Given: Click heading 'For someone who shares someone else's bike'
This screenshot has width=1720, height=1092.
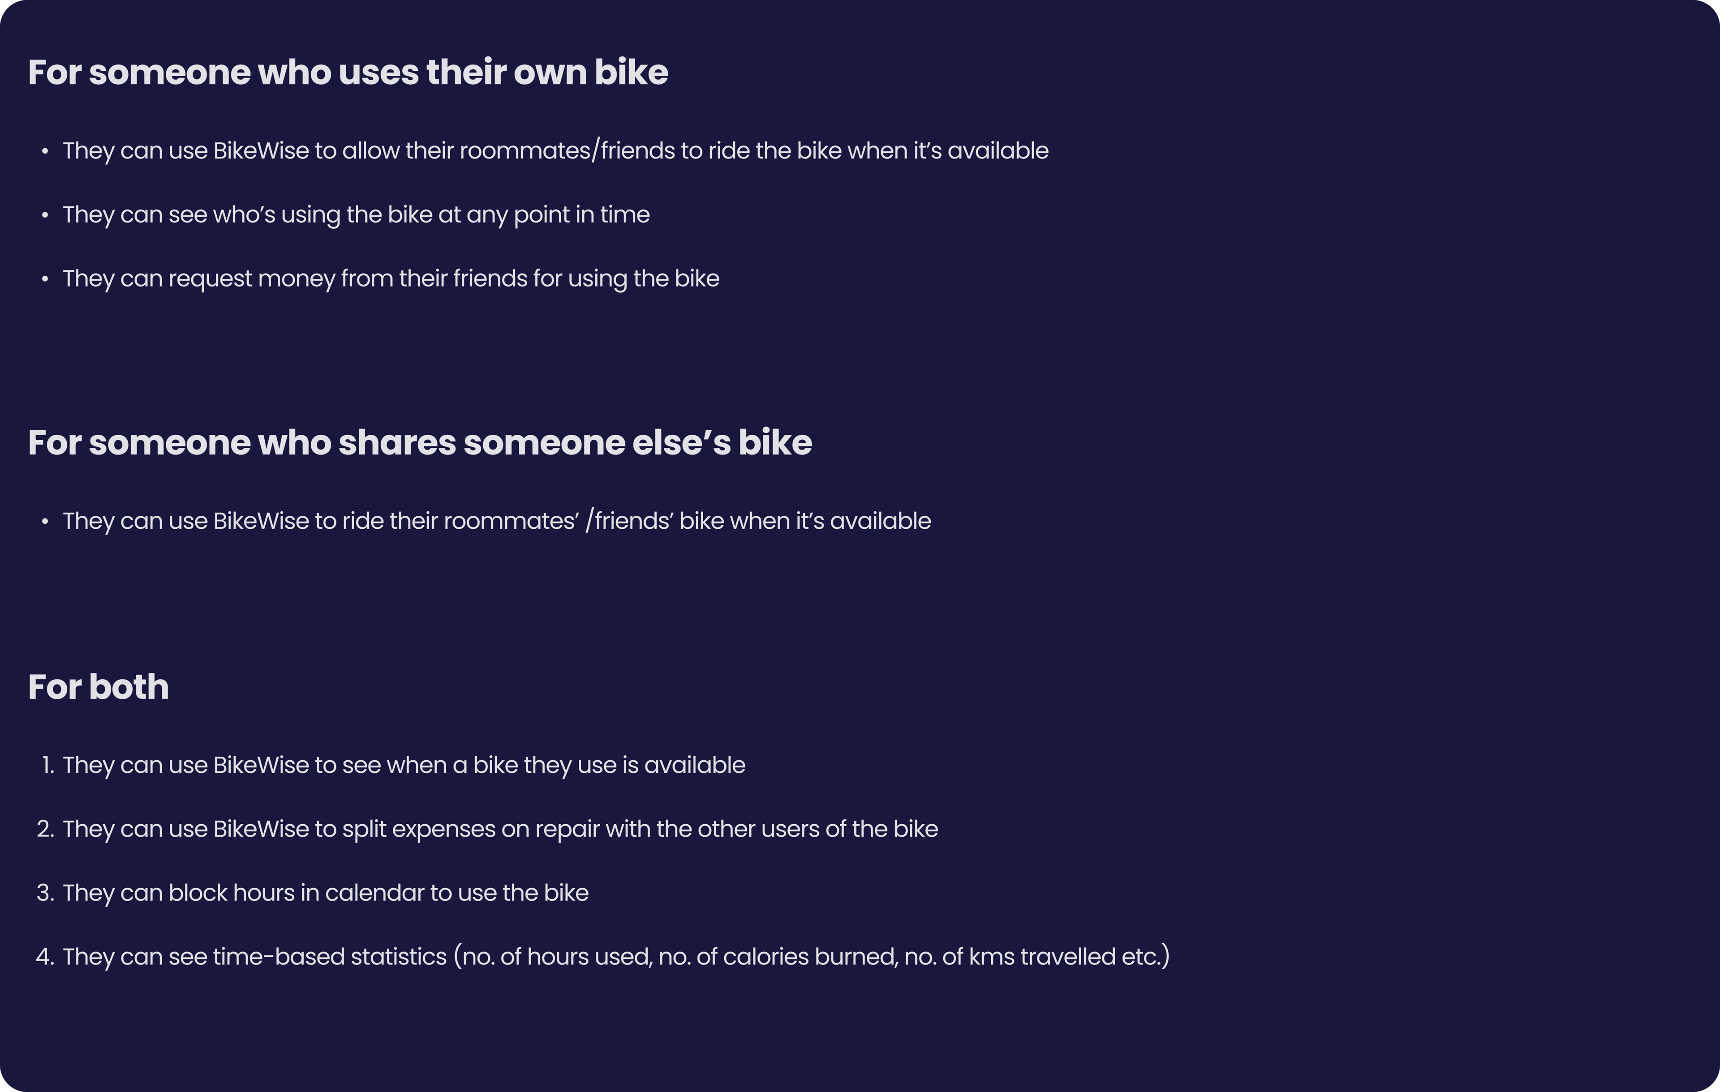Looking at the screenshot, I should pyautogui.click(x=420, y=442).
